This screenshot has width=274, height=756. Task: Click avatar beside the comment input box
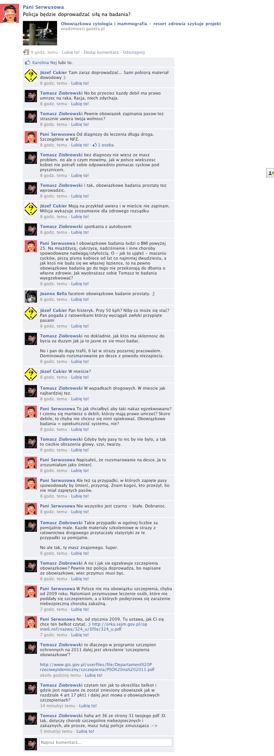(x=31, y=745)
